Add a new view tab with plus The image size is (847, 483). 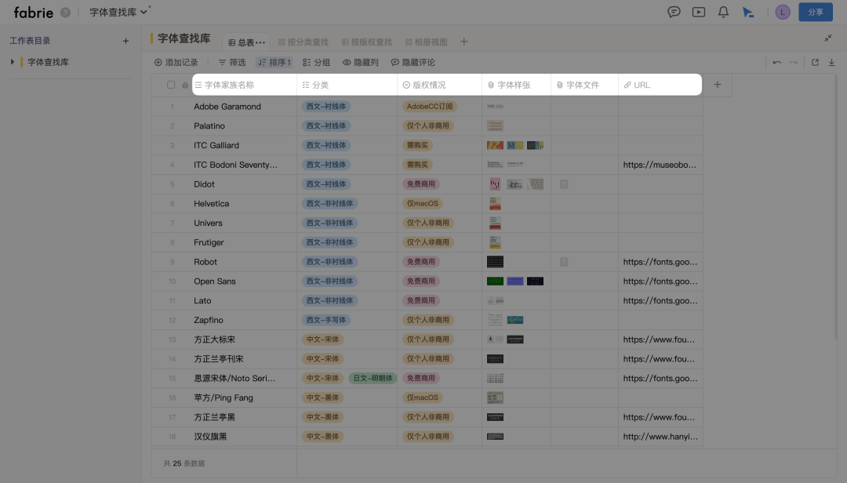click(x=464, y=42)
